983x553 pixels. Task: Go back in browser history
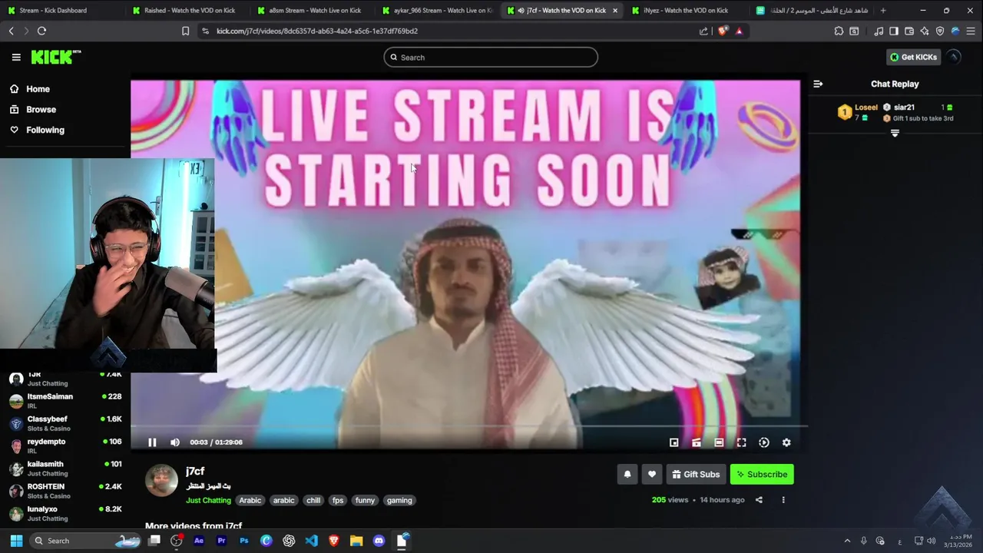(x=11, y=31)
